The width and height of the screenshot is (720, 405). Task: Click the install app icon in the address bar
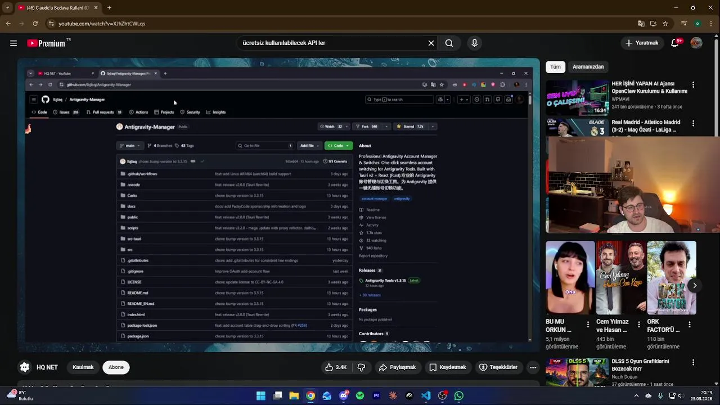(653, 24)
